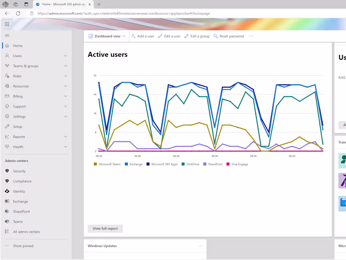Open the app launcher waffle icon
This screenshot has height=260, width=346.
coord(7,24)
